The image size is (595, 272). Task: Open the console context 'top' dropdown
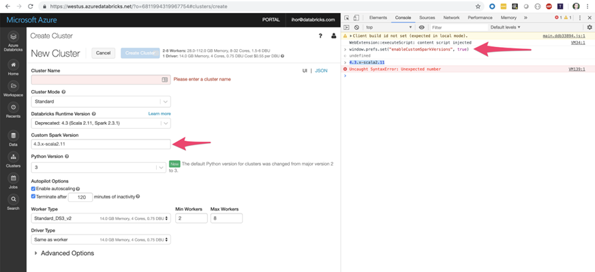coord(388,27)
